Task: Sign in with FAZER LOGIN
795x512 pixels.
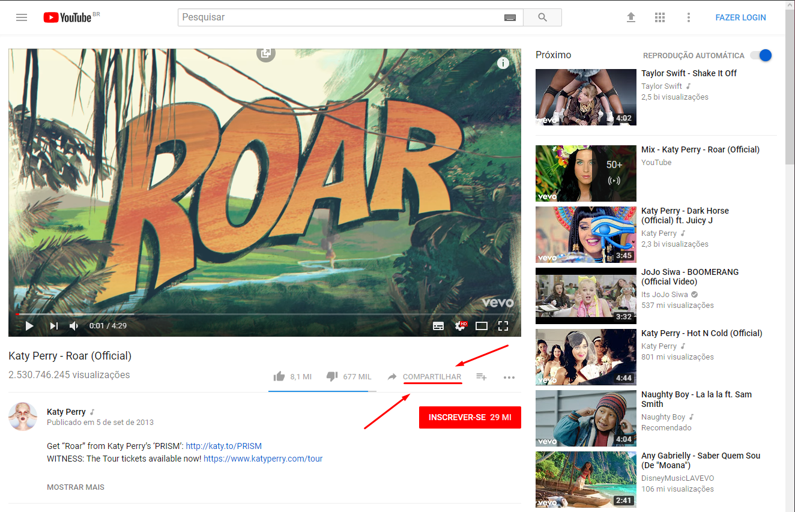Action: pyautogui.click(x=740, y=17)
